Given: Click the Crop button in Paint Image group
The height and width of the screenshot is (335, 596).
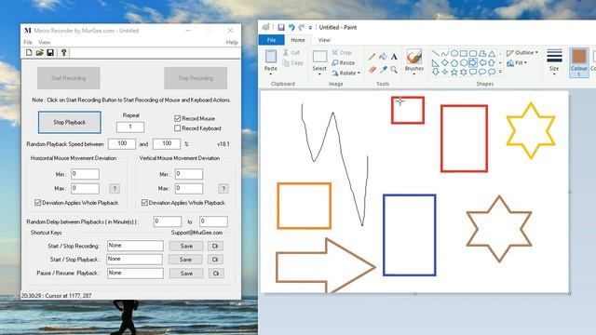Looking at the screenshot, I should tap(342, 52).
